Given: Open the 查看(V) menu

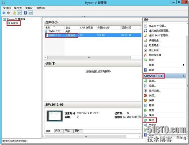Looking at the screenshot, I should 29,8.
